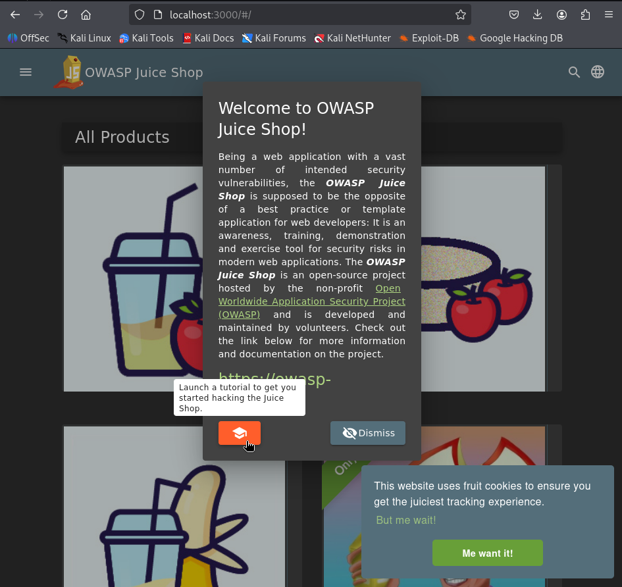Click the shield tracking protection icon

coord(140,15)
